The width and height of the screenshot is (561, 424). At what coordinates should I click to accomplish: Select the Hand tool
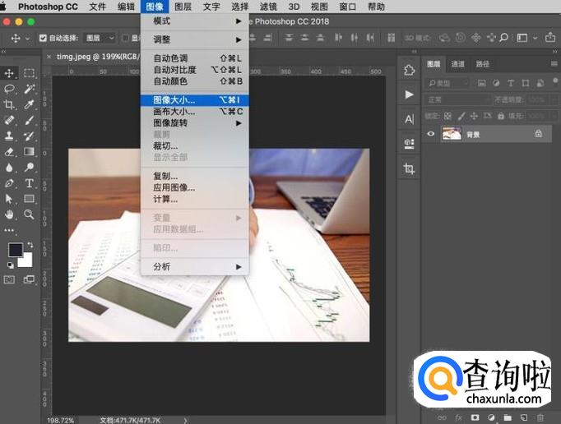coord(9,214)
